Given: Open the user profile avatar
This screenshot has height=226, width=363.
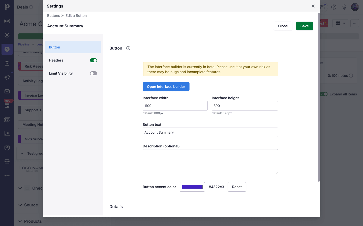Looking at the screenshot, I should 355,7.
